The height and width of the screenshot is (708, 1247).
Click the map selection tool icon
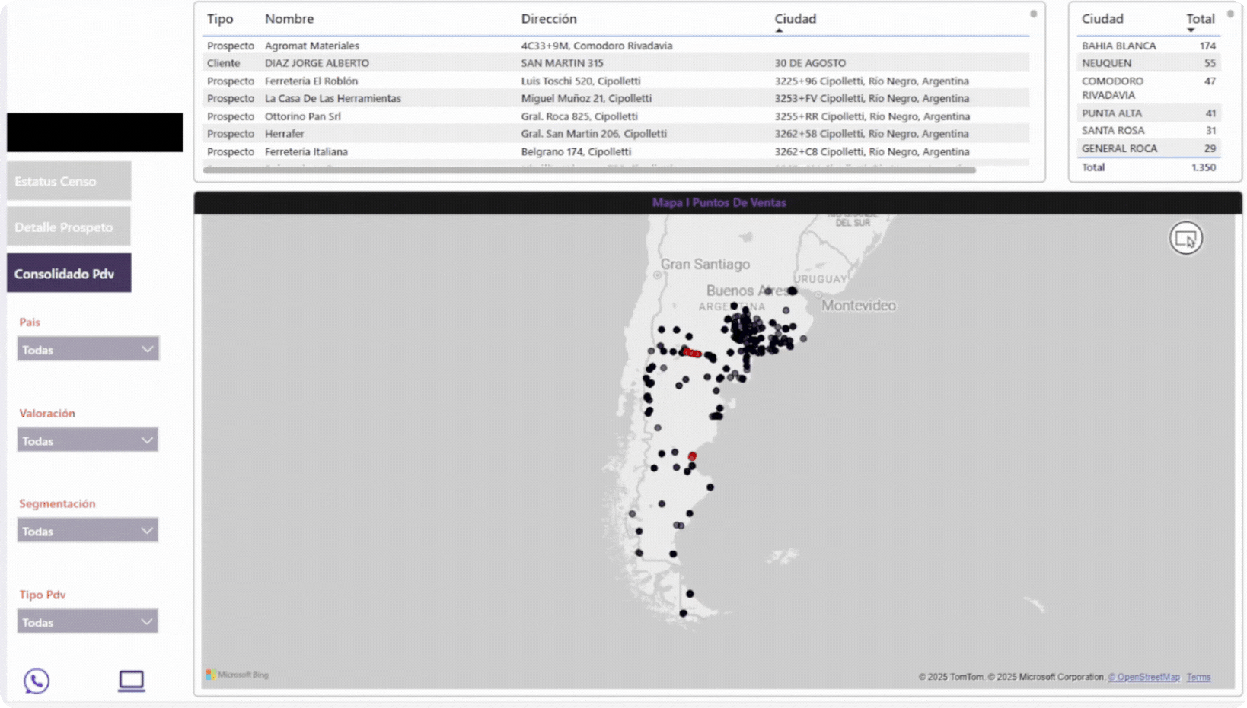click(1185, 239)
